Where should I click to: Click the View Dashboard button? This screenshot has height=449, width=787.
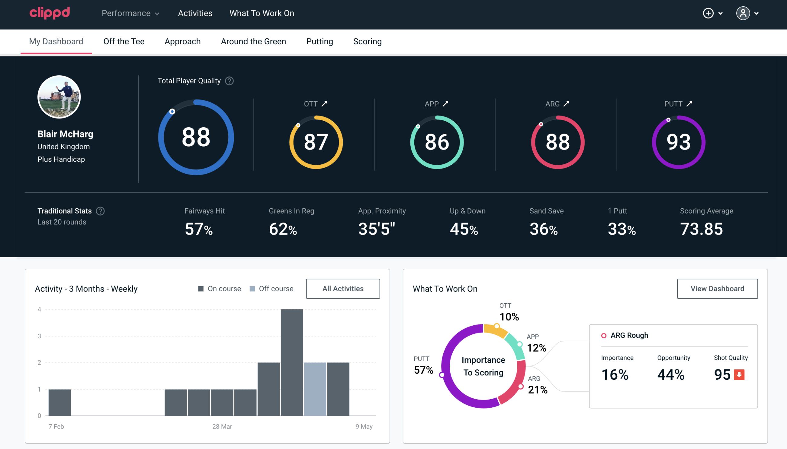pyautogui.click(x=717, y=288)
